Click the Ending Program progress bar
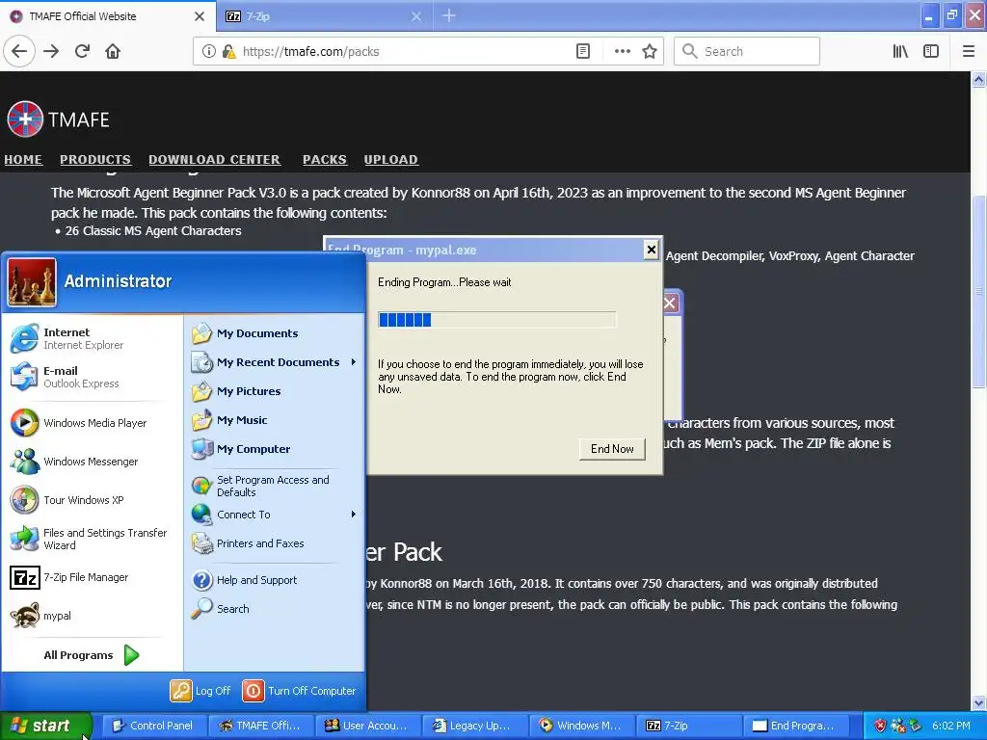Viewport: 987px width, 740px height. coord(496,320)
